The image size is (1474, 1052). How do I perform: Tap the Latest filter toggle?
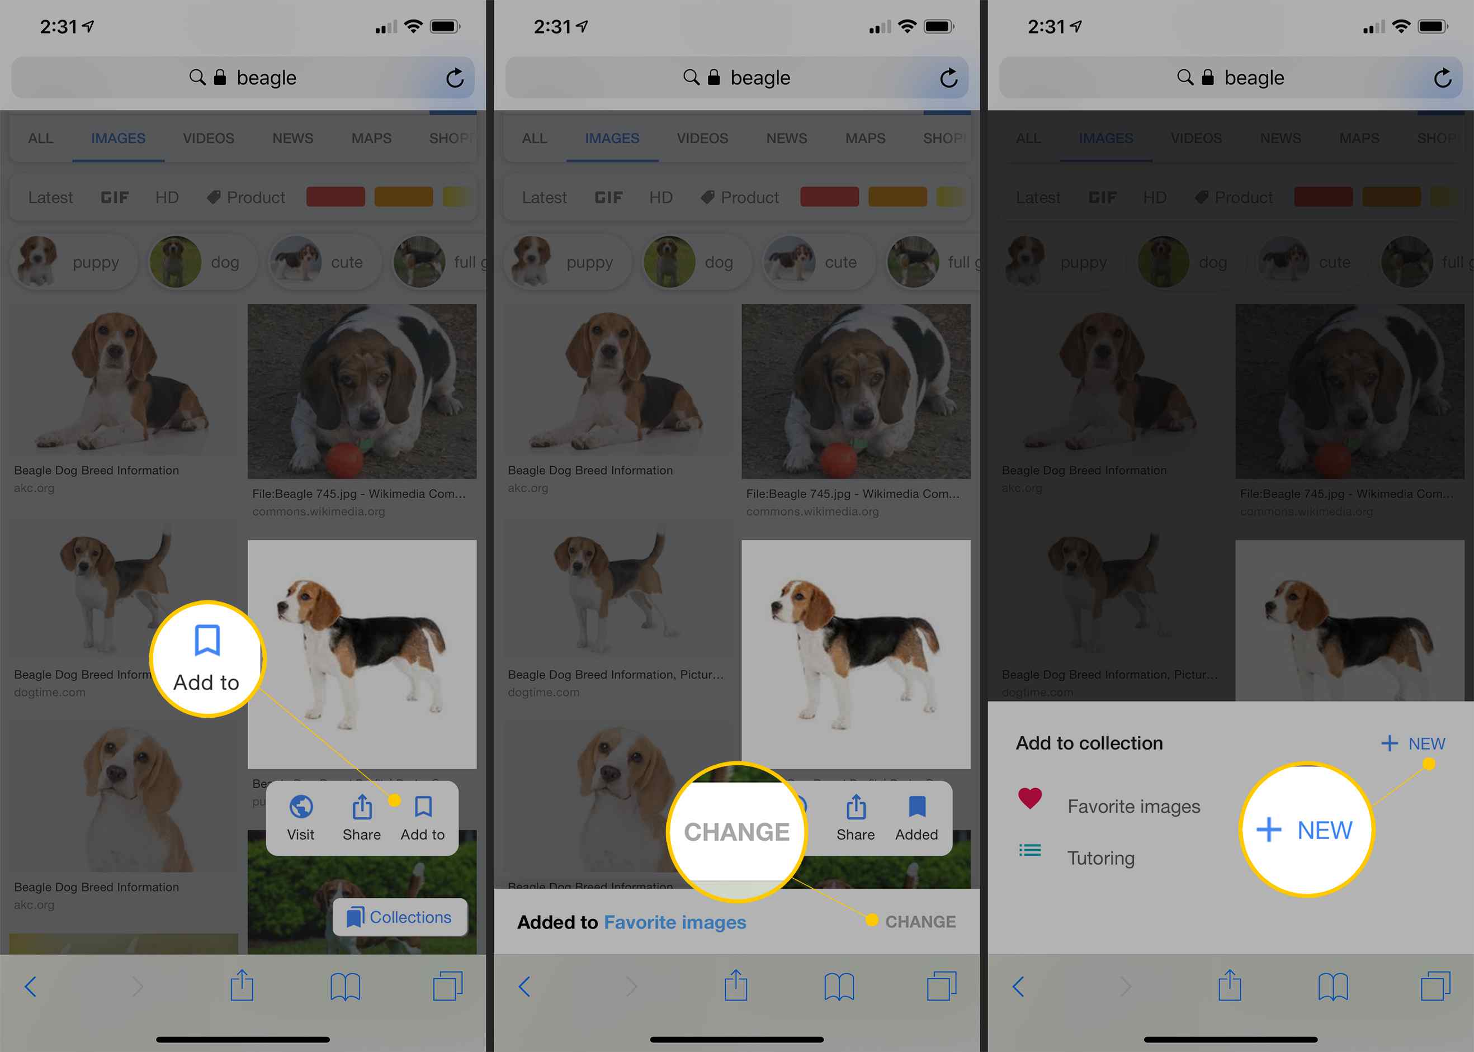(x=50, y=196)
